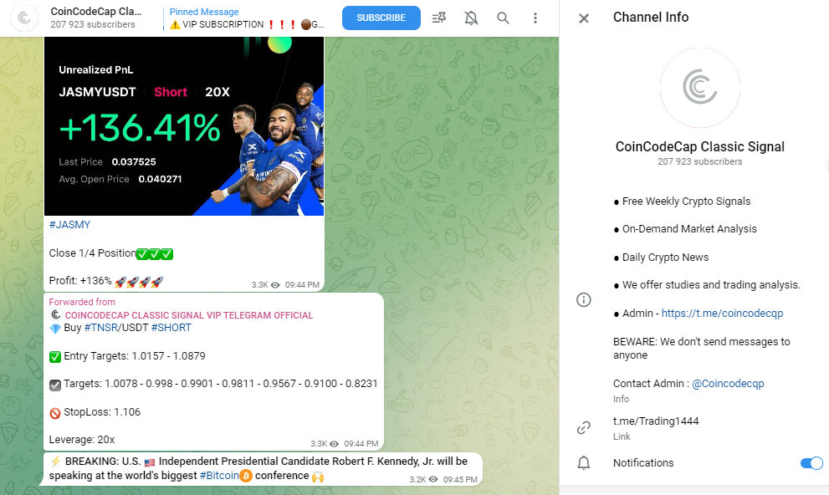Open the Pinned Message VIP subscription

[246, 18]
